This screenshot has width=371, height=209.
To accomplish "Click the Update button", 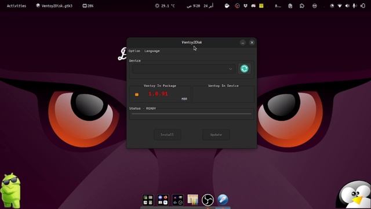I will [216, 135].
